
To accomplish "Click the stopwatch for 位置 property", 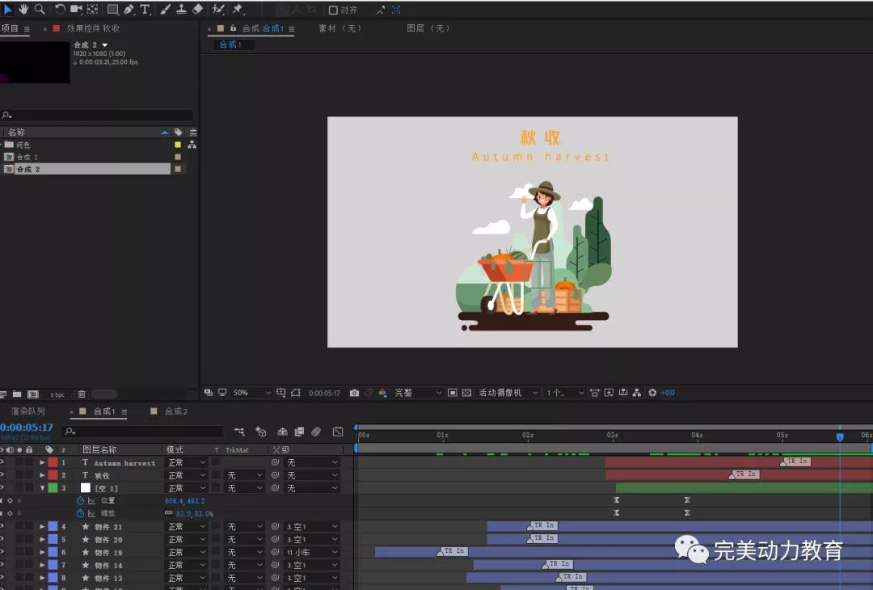I will pos(80,501).
